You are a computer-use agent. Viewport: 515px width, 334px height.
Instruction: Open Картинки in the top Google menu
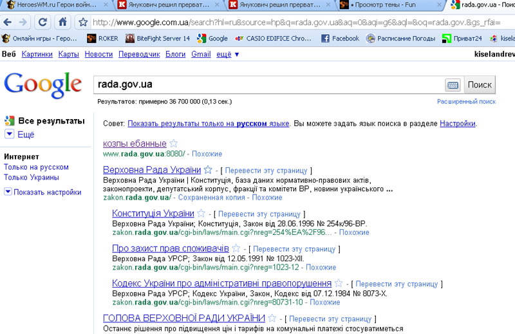37,54
